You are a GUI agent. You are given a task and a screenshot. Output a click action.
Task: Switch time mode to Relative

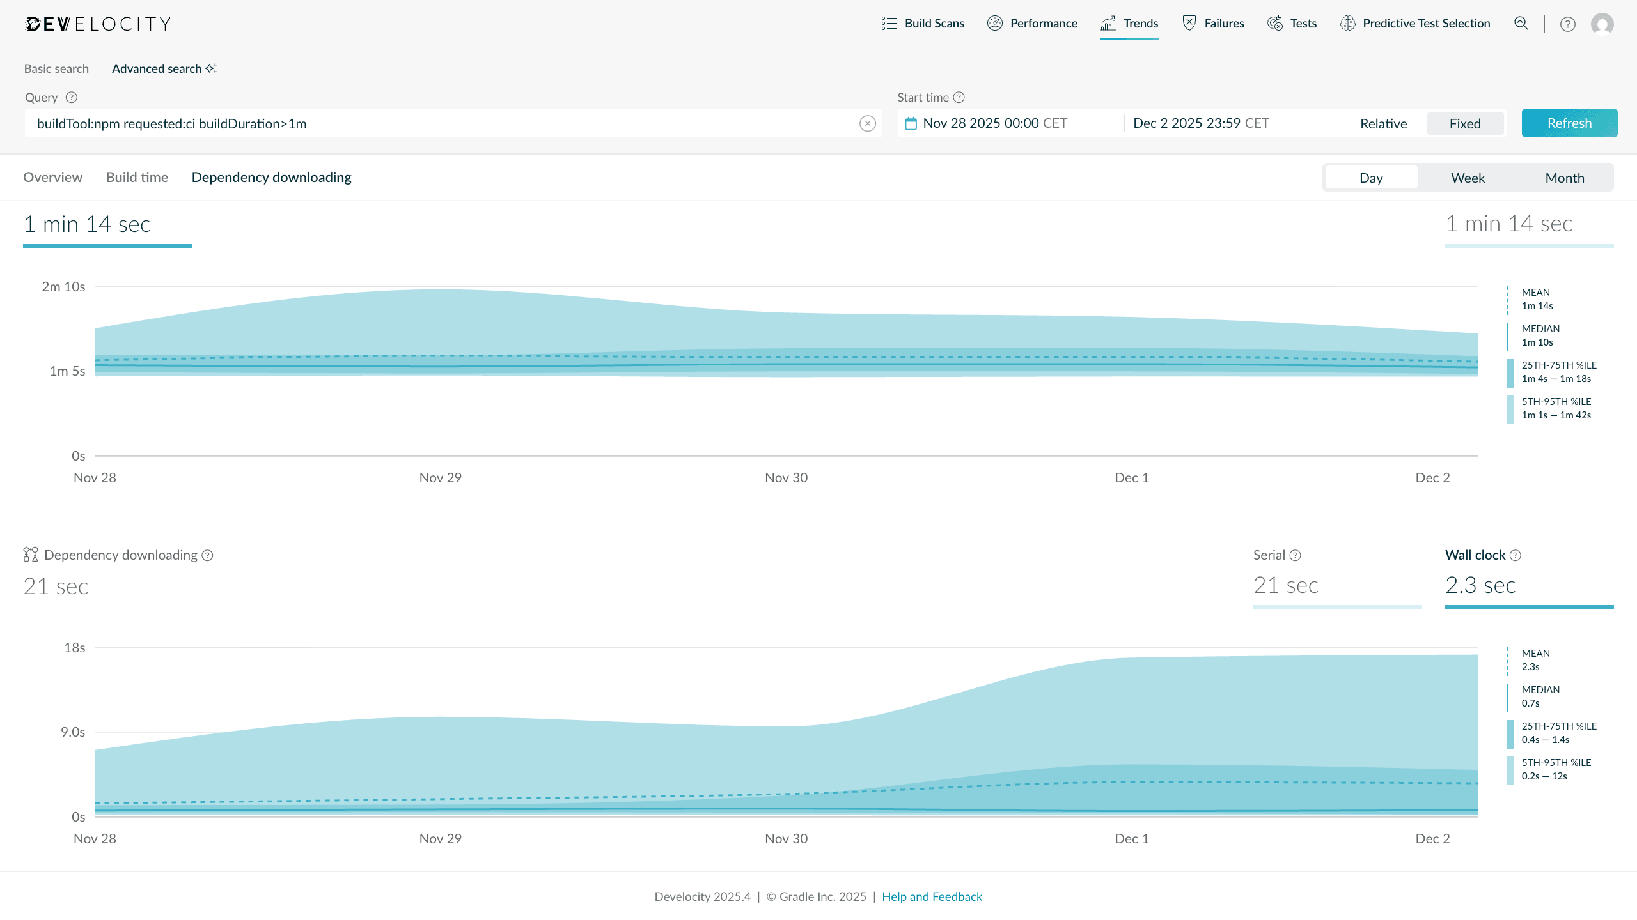(x=1383, y=123)
